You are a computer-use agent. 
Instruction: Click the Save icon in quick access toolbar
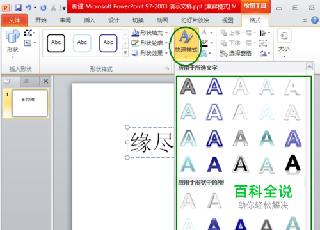pos(18,8)
